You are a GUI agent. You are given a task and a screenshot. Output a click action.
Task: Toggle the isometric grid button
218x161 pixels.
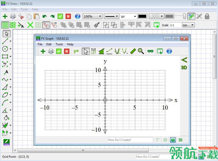(x=13, y=25)
